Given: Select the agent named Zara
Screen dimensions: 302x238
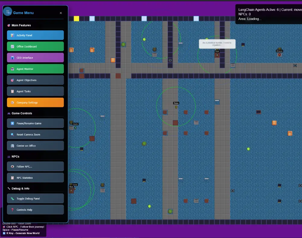Looking at the screenshot, I should (75, 127).
